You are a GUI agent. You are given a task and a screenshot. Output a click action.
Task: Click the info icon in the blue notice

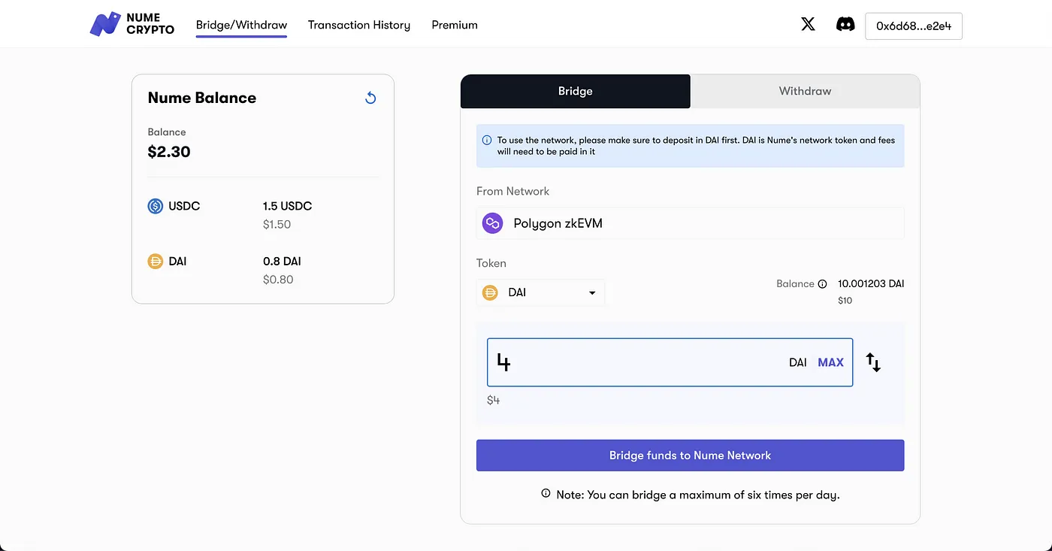[487, 140]
